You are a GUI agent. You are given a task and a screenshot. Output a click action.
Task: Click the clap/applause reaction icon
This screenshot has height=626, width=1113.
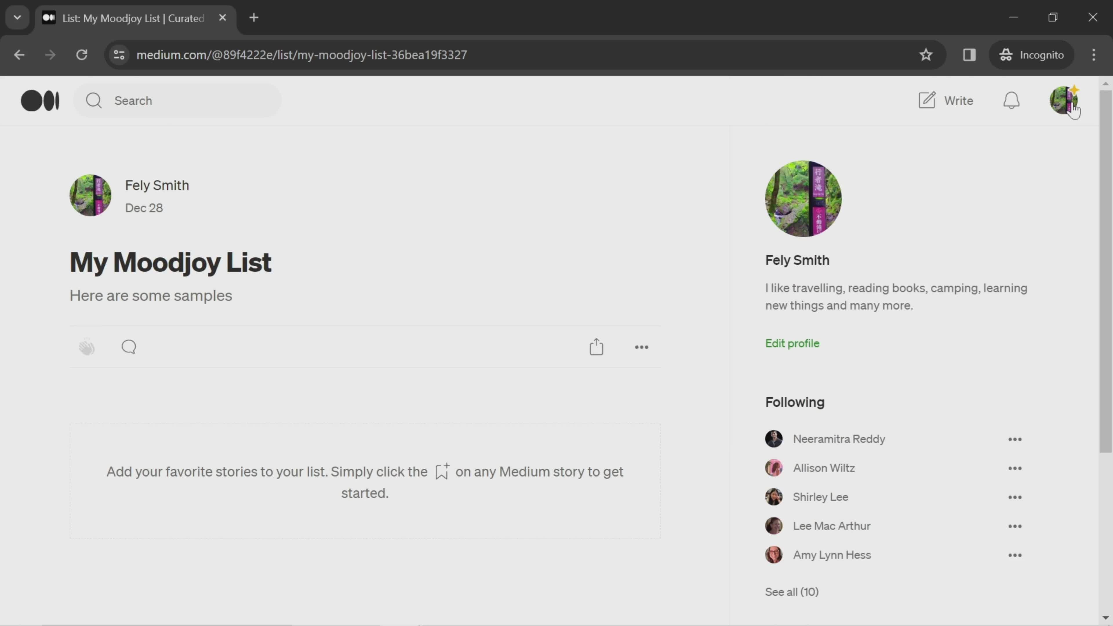[86, 346]
